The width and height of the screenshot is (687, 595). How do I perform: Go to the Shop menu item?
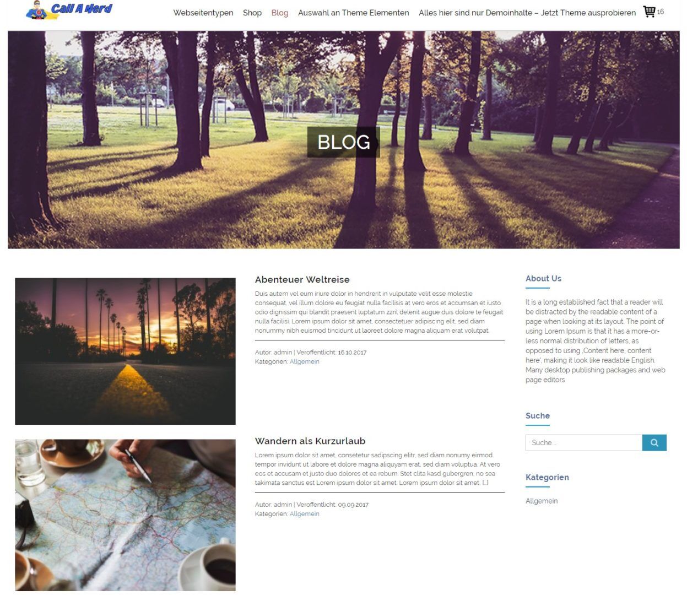(252, 13)
